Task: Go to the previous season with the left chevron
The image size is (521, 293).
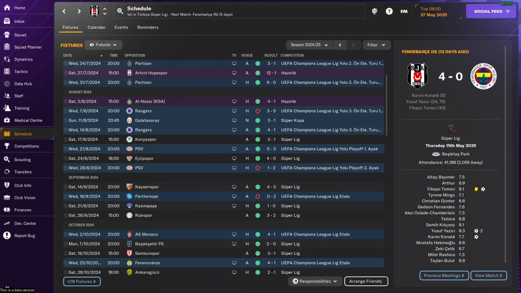Action: pos(340,45)
